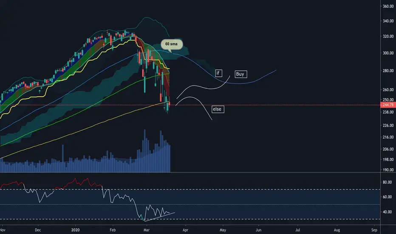396x234 pixels.
Task: Click the Sep label on time axis
Action: coord(374,230)
